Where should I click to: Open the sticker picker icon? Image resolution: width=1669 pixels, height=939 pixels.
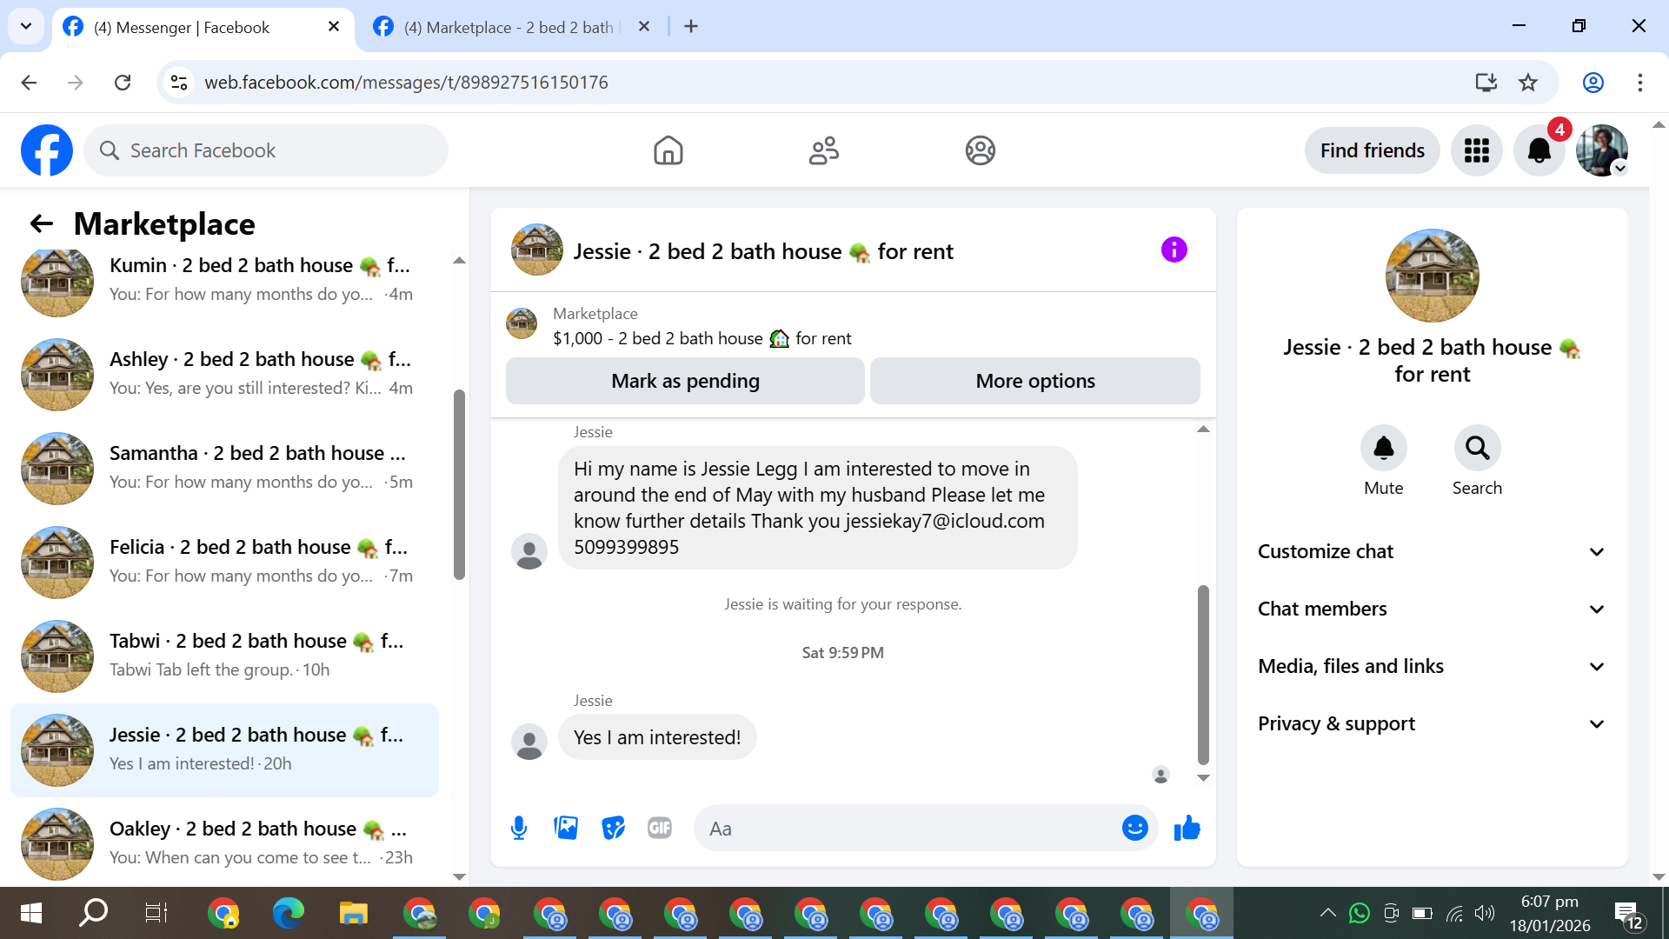[x=613, y=828]
